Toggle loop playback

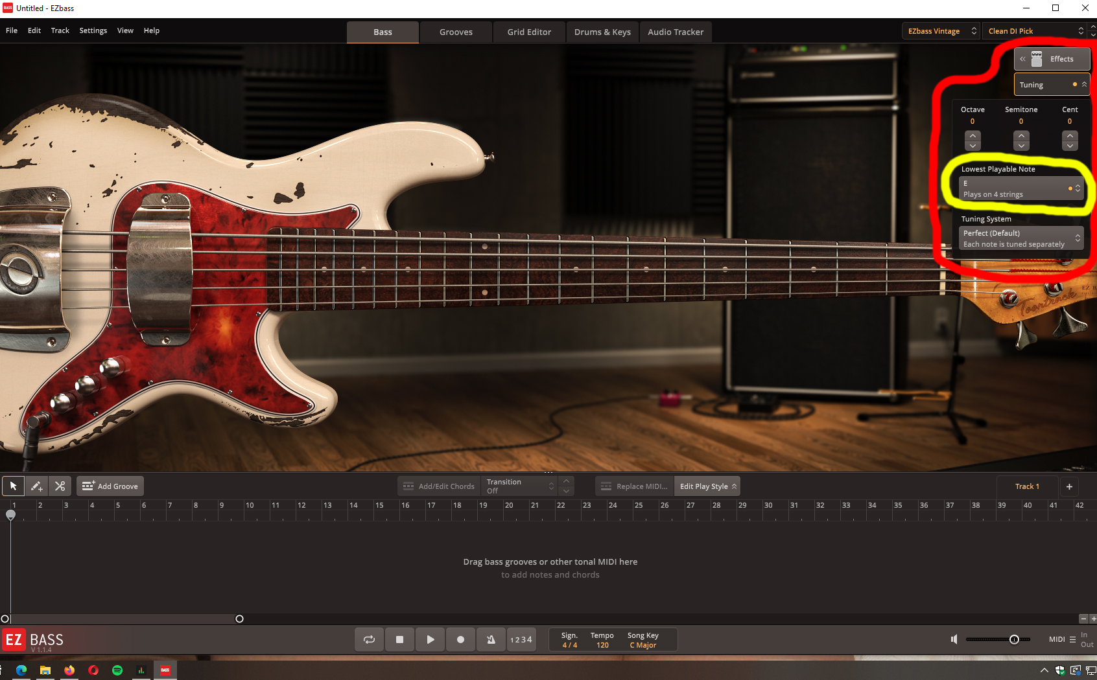(x=369, y=639)
